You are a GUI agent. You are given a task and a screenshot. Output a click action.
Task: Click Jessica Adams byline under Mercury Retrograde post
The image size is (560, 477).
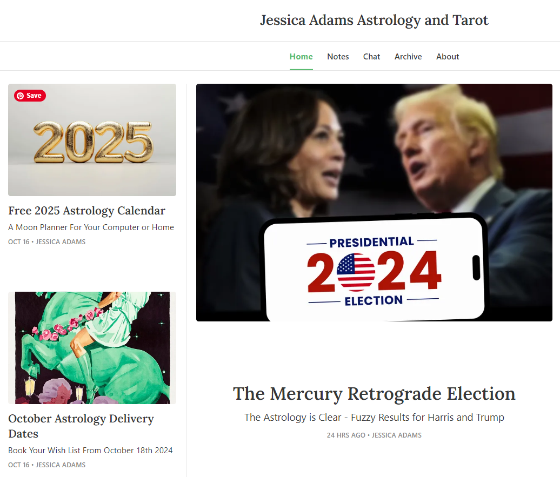(396, 435)
